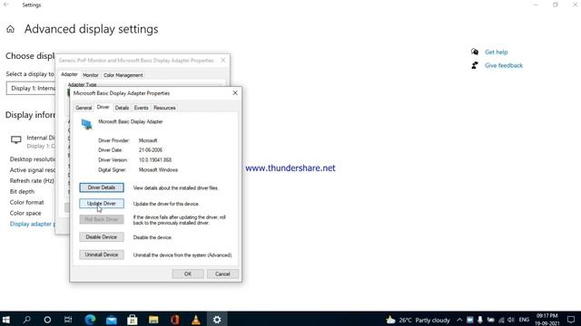Open File Explorer from the taskbar

click(153, 320)
